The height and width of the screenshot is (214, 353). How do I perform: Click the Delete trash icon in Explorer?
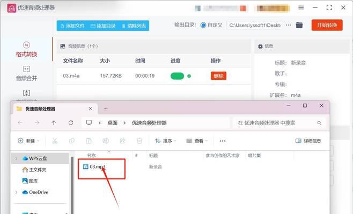pos(139,141)
